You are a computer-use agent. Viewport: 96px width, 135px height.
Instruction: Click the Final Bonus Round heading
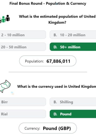click(48, 3)
